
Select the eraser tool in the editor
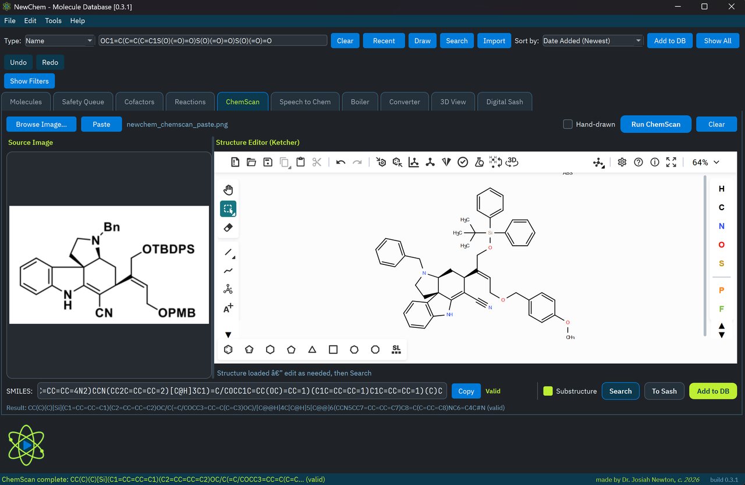click(228, 228)
